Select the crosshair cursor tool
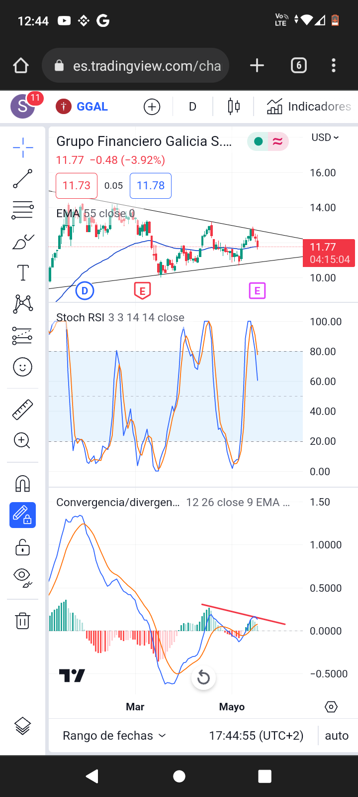The height and width of the screenshot is (797, 358). (x=23, y=147)
